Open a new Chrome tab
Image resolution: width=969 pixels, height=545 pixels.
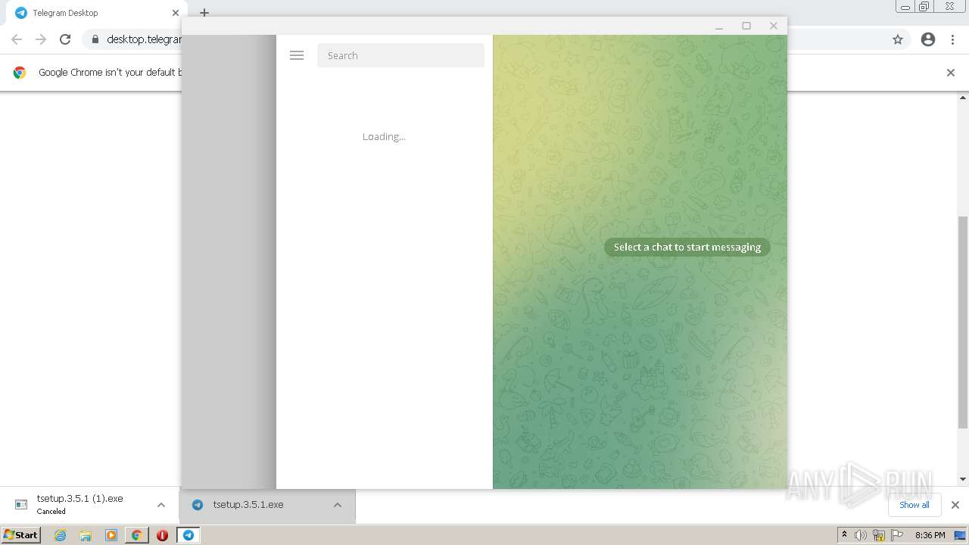coord(204,13)
